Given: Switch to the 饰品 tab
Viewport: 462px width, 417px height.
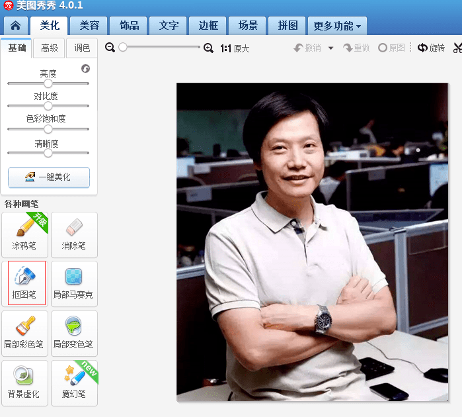Looking at the screenshot, I should point(129,26).
